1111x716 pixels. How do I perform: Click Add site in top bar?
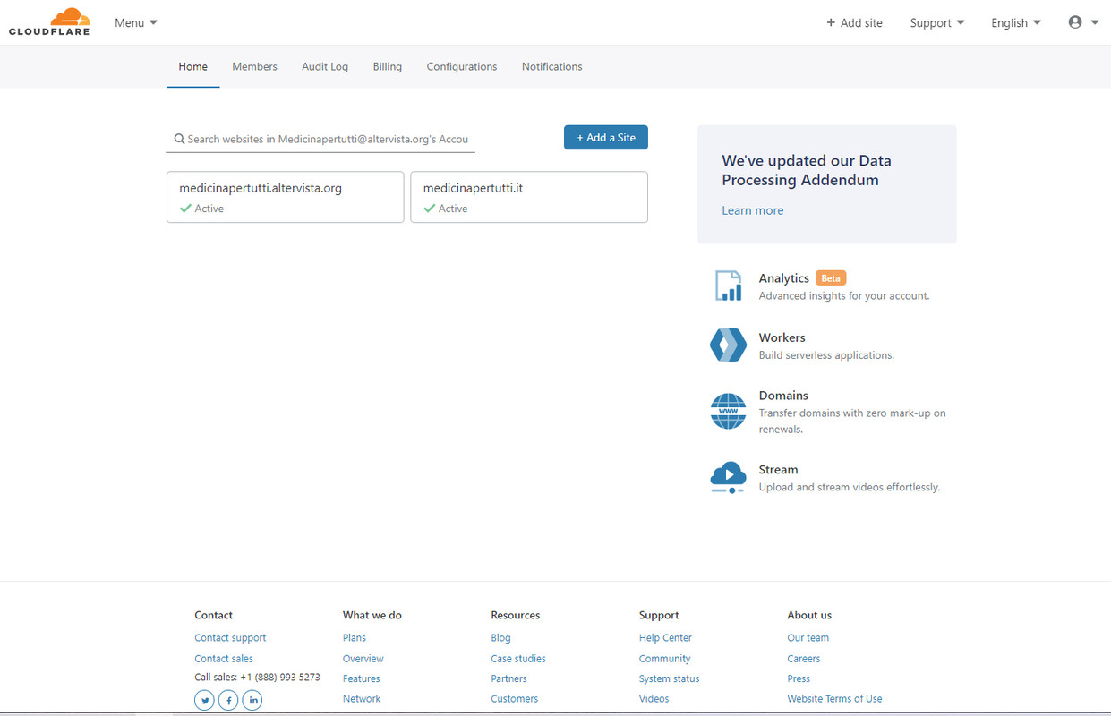(x=854, y=22)
